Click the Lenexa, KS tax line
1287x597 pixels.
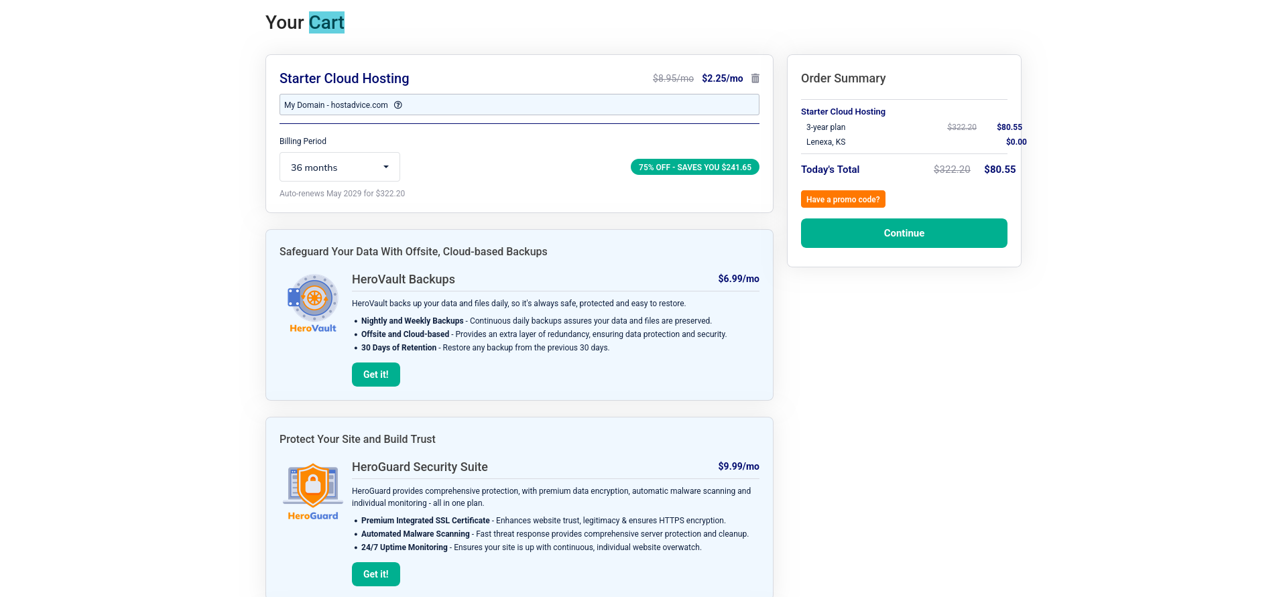pyautogui.click(x=826, y=142)
